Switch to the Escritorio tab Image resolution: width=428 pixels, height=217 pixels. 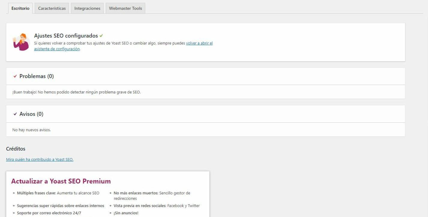[20, 8]
